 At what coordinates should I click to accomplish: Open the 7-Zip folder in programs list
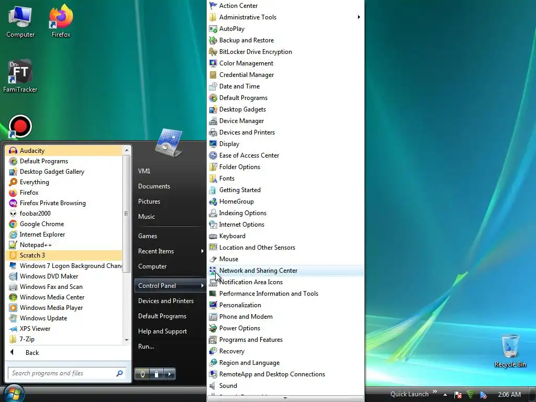tap(64, 339)
